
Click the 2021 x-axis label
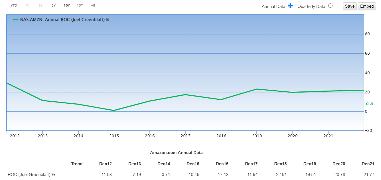(328, 136)
